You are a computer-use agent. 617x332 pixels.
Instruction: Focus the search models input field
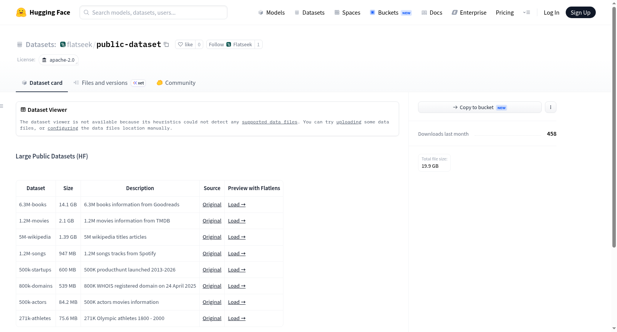(153, 12)
